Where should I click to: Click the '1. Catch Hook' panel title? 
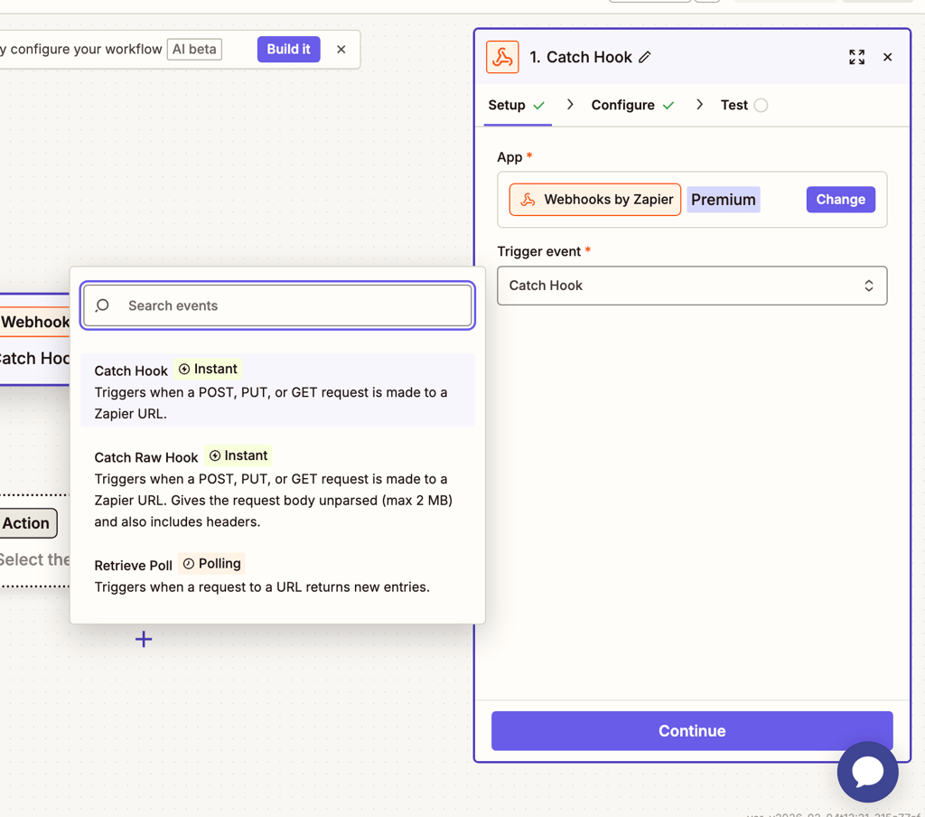click(x=581, y=57)
